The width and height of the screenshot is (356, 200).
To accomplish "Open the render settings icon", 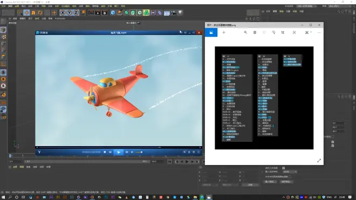I will pos(105,13).
